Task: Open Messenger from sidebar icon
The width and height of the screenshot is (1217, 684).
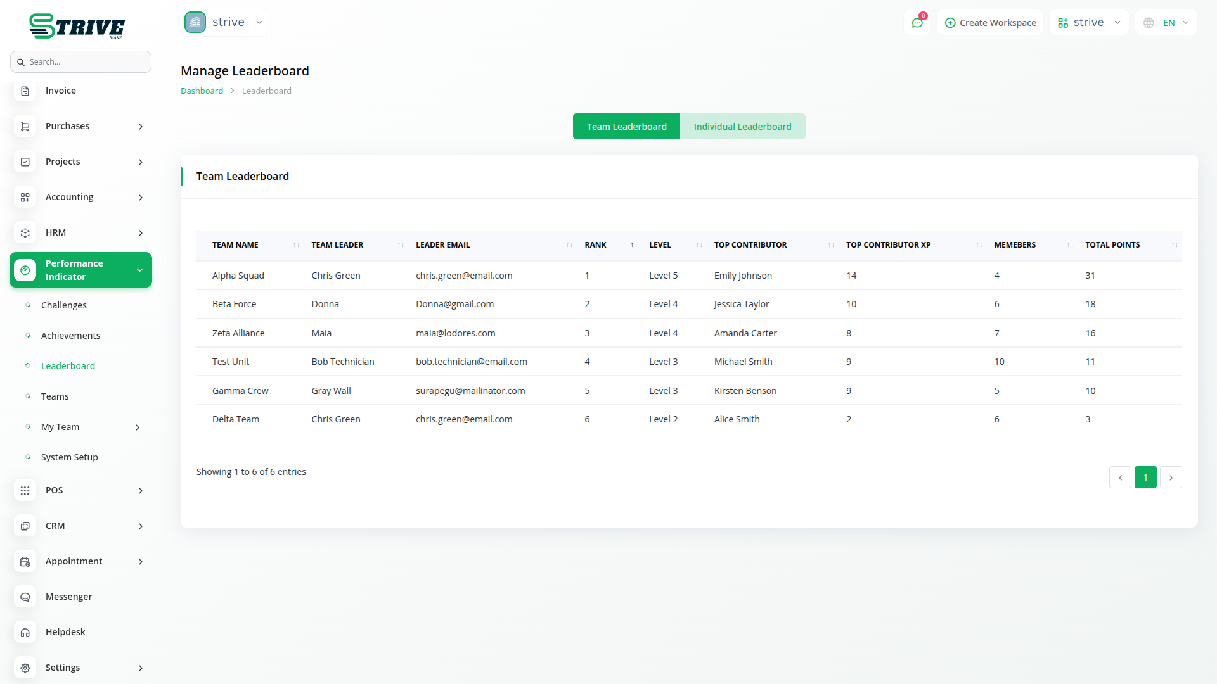Action: [25, 597]
